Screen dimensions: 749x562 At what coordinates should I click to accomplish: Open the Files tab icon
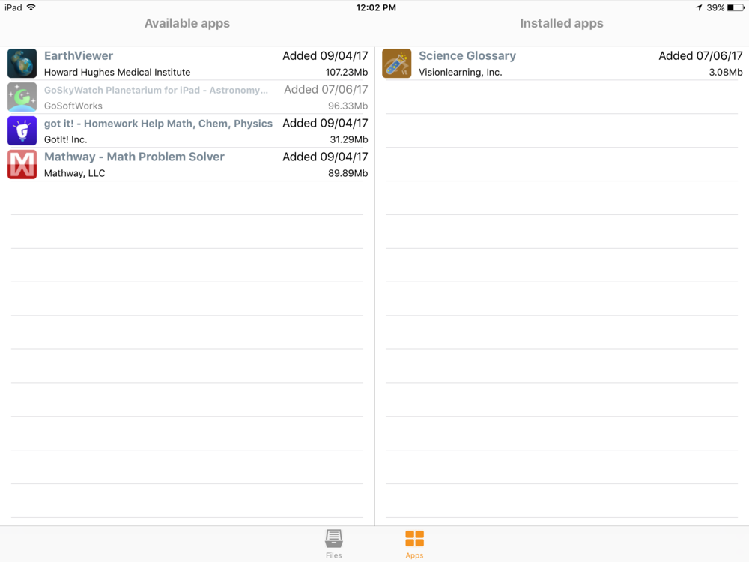(333, 539)
